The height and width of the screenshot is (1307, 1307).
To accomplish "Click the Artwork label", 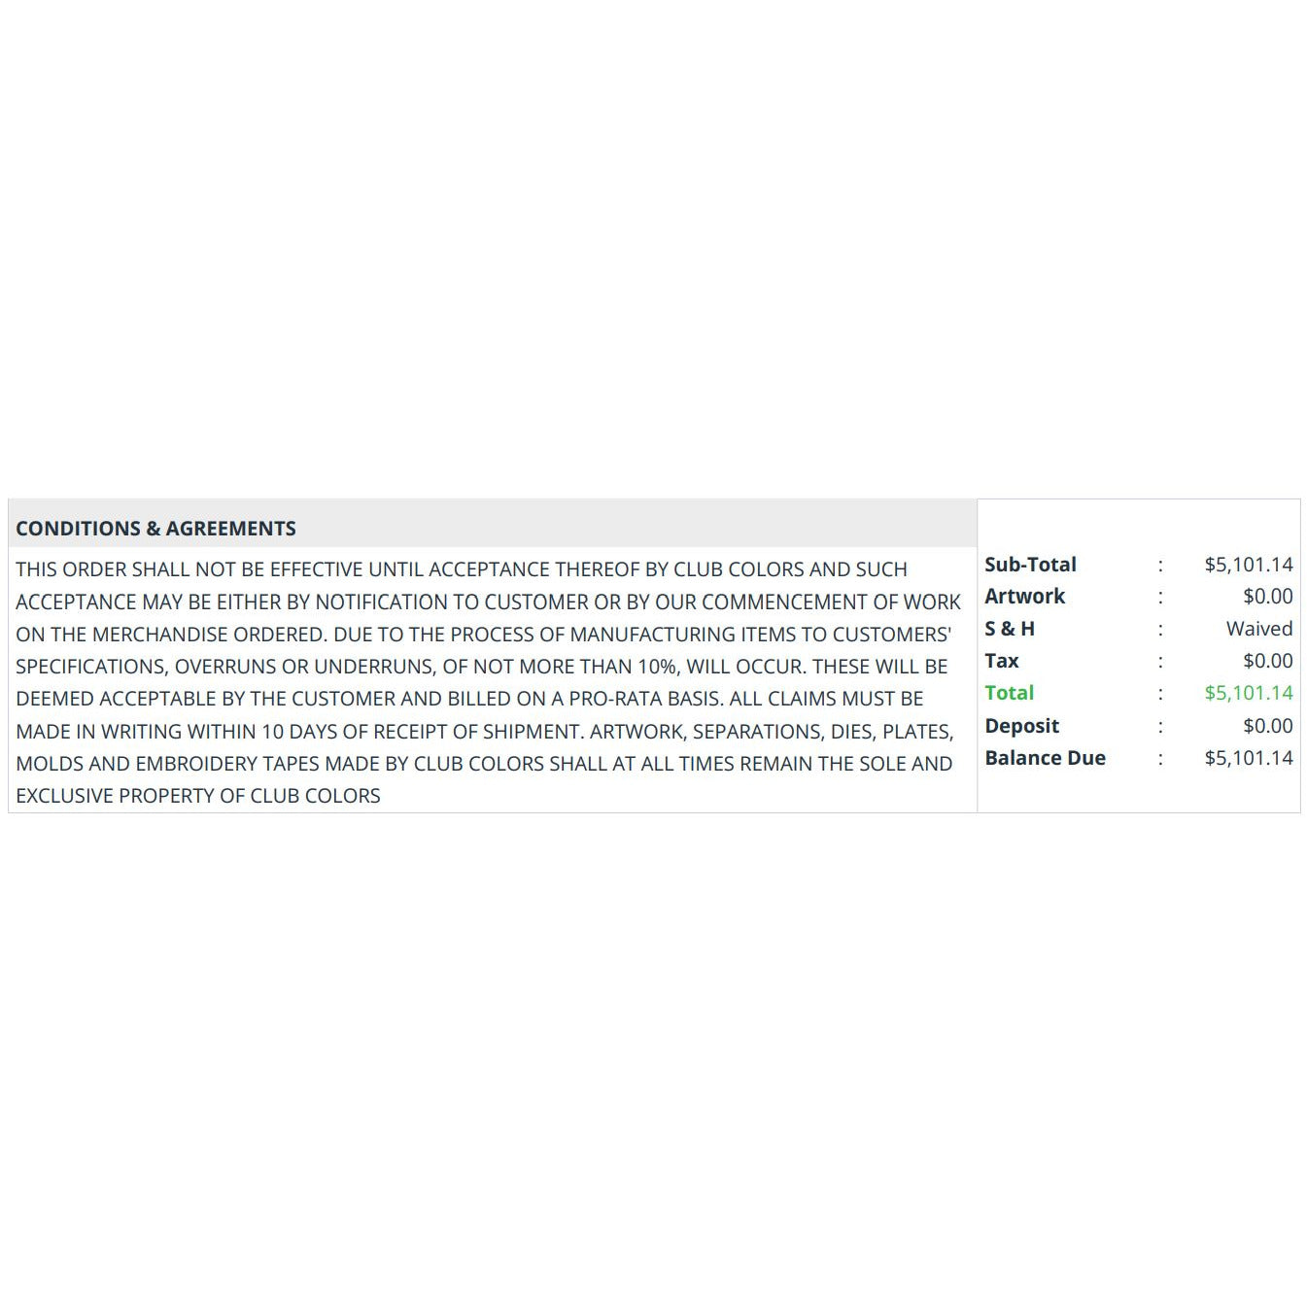I will click(x=1024, y=597).
